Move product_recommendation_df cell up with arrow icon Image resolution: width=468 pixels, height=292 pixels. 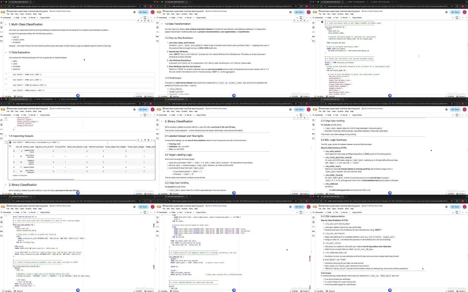[138, 140]
